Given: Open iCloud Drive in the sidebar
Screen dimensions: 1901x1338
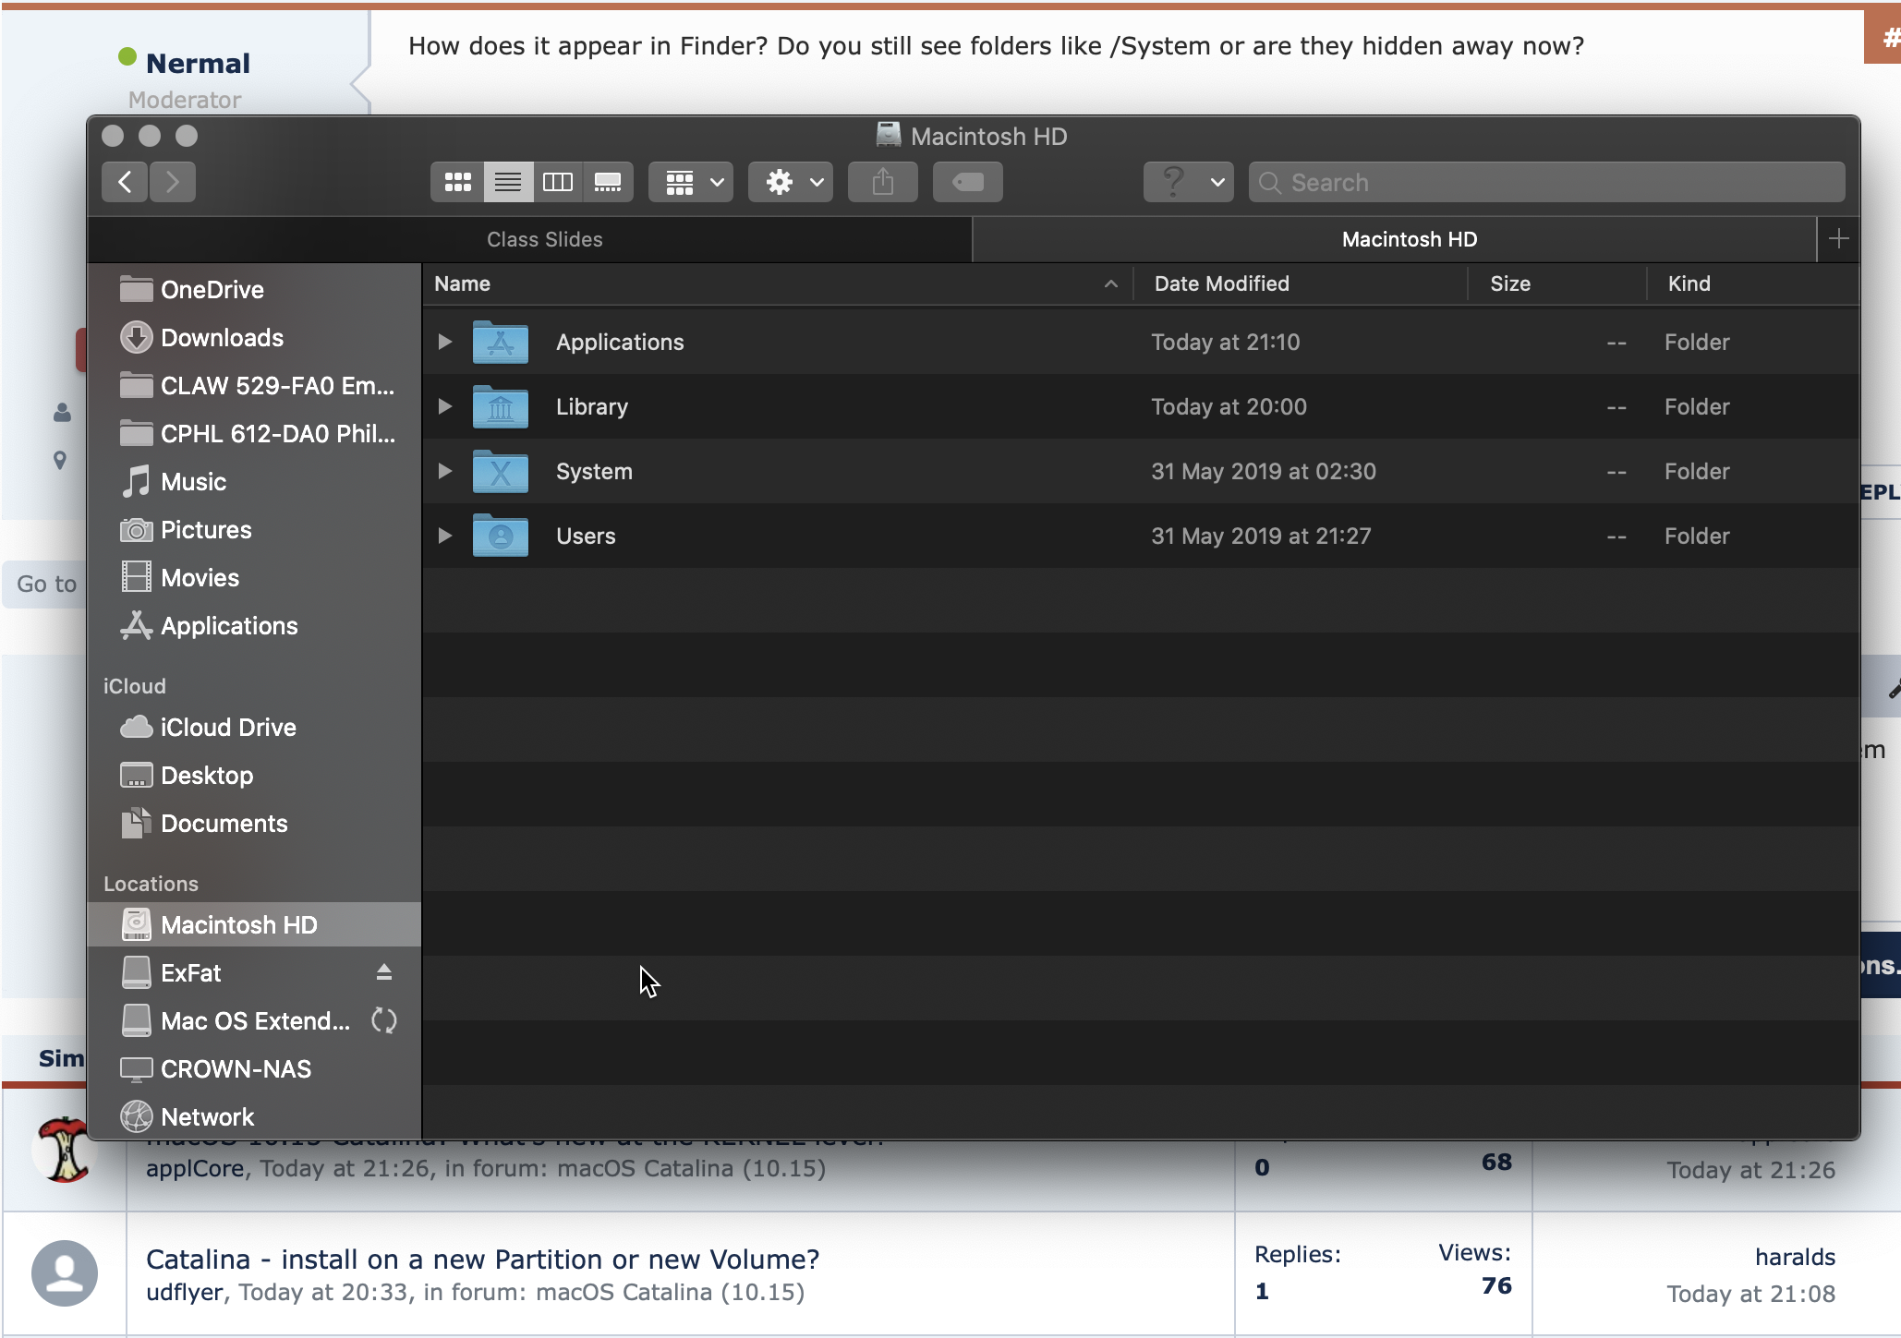Looking at the screenshot, I should (254, 728).
